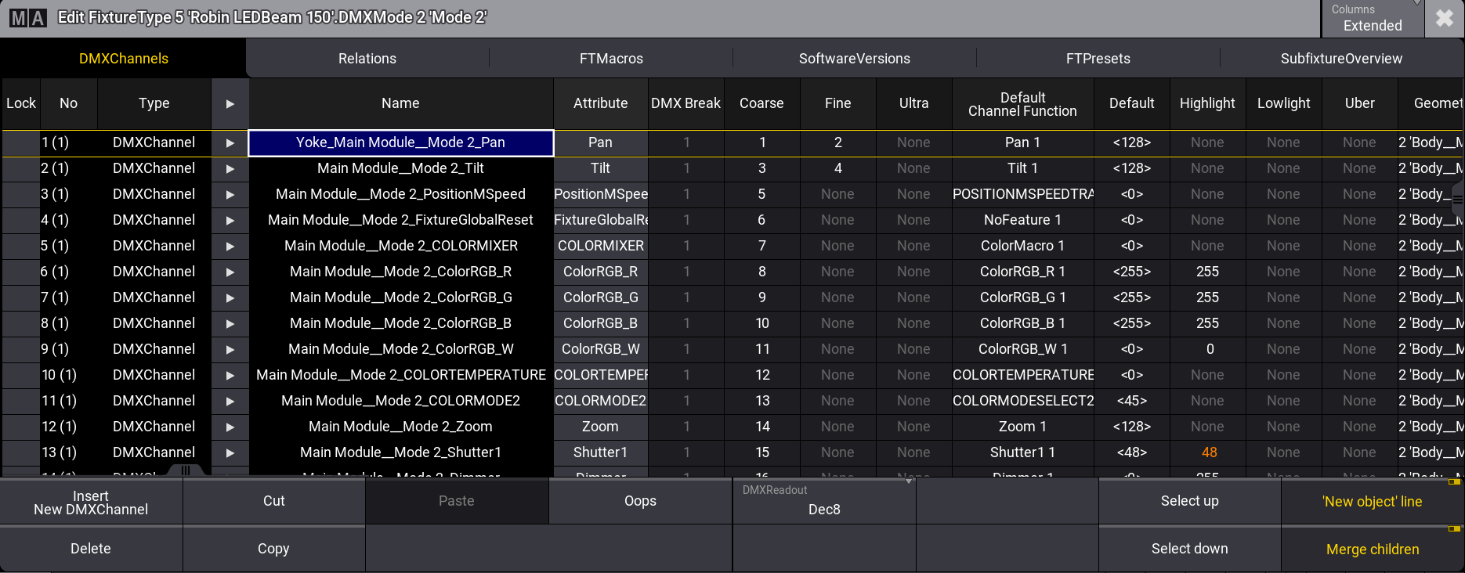Select the Coarse value 14 for Zoom
The height and width of the screenshot is (573, 1465).
(762, 427)
